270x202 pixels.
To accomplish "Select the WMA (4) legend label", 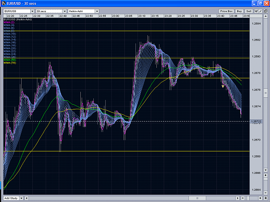I will pos(9,26).
